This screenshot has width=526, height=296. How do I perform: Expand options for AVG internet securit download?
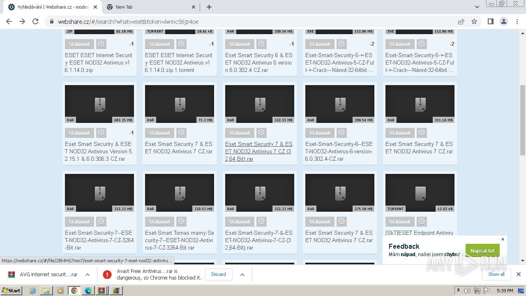pos(88,274)
